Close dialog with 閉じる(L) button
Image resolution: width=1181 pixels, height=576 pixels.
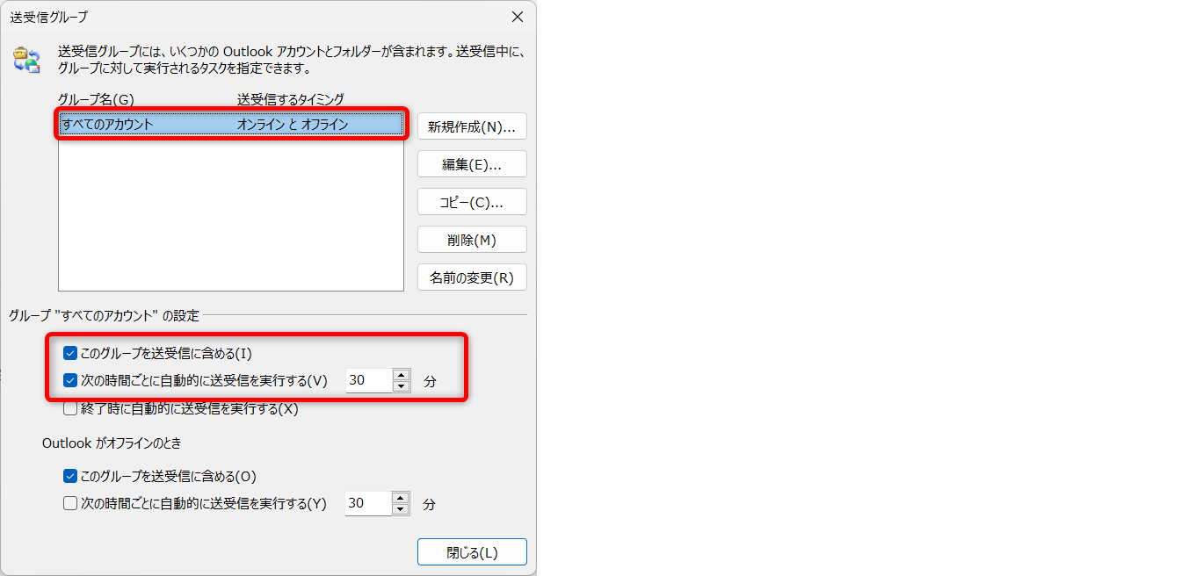pos(472,552)
